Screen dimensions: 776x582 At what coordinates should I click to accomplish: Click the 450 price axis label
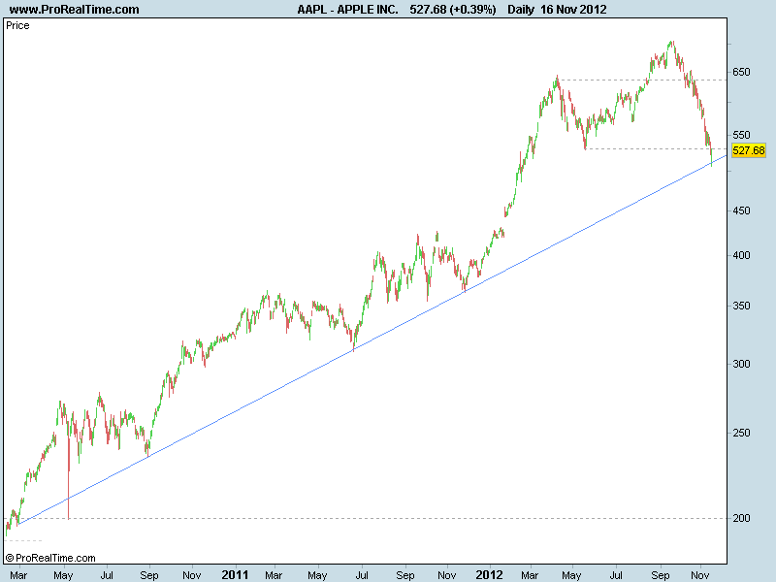(x=741, y=210)
